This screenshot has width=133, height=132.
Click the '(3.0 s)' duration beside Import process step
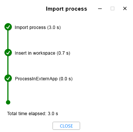coord(54,27)
